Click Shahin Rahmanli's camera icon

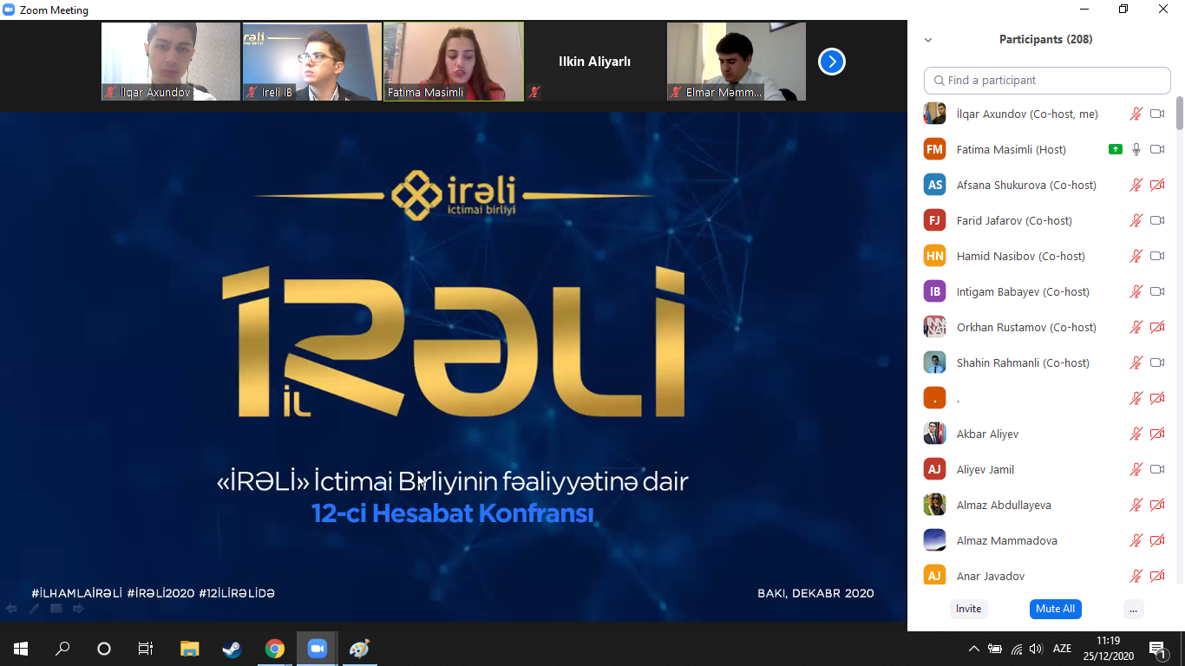pyautogui.click(x=1157, y=362)
